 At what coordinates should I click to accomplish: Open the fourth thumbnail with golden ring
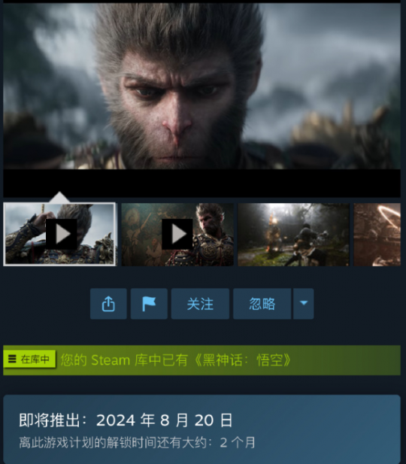[x=377, y=234]
